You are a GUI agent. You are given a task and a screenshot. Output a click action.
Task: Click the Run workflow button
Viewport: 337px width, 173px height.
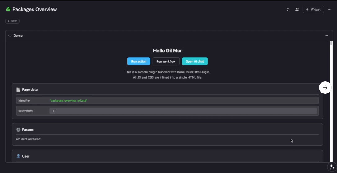[x=166, y=61]
